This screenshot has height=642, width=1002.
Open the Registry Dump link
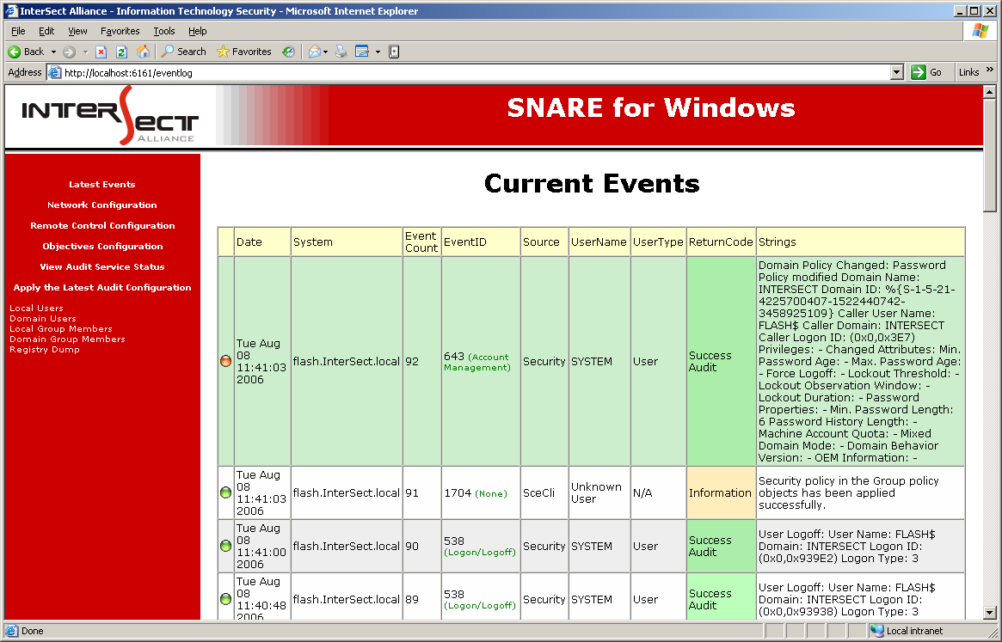[x=44, y=350]
